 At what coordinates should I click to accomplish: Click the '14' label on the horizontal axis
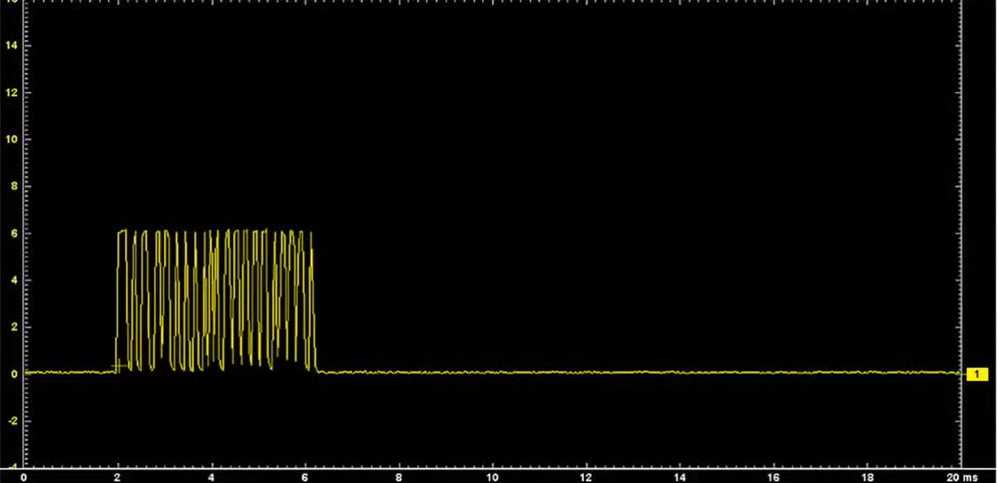coord(680,476)
